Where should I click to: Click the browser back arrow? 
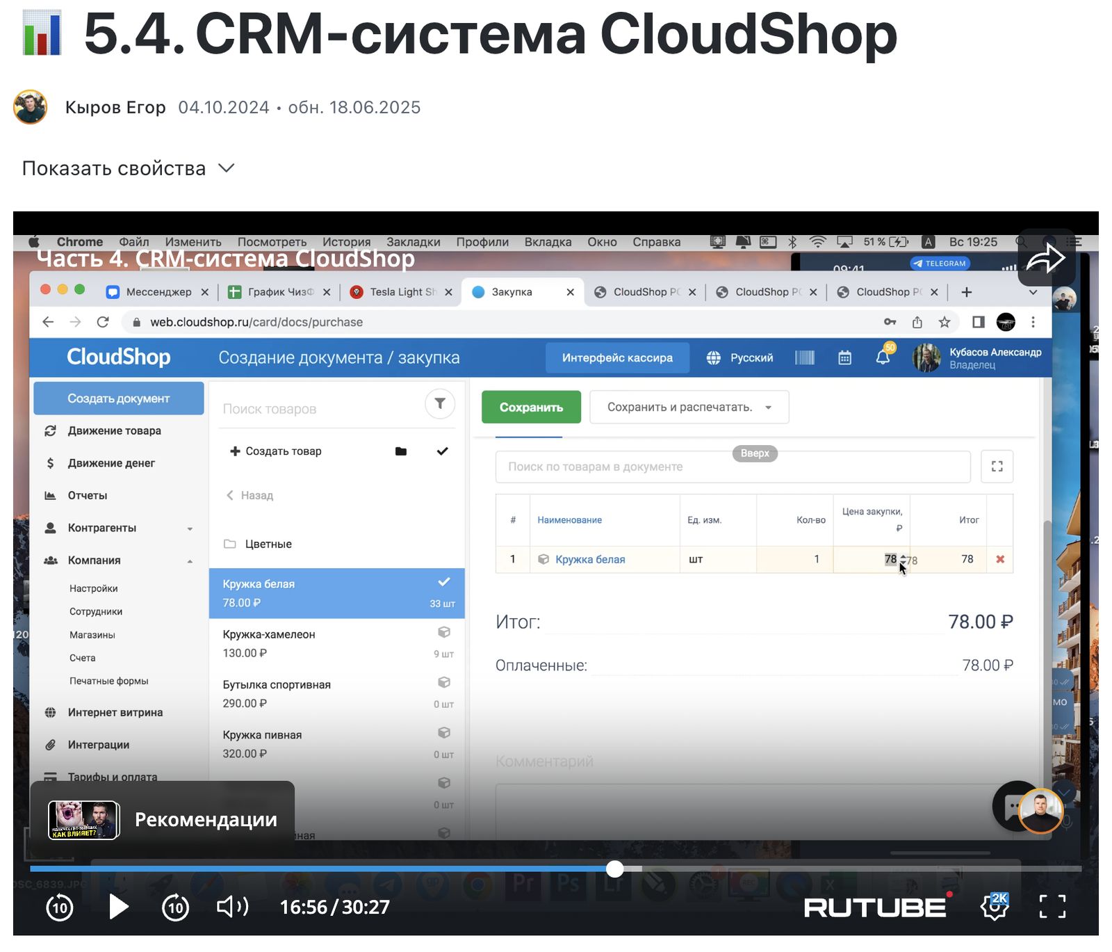[48, 322]
